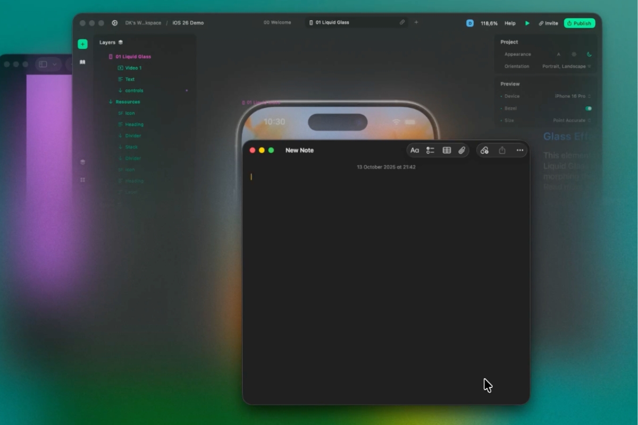Click the Invite button
The width and height of the screenshot is (638, 425).
coord(548,23)
